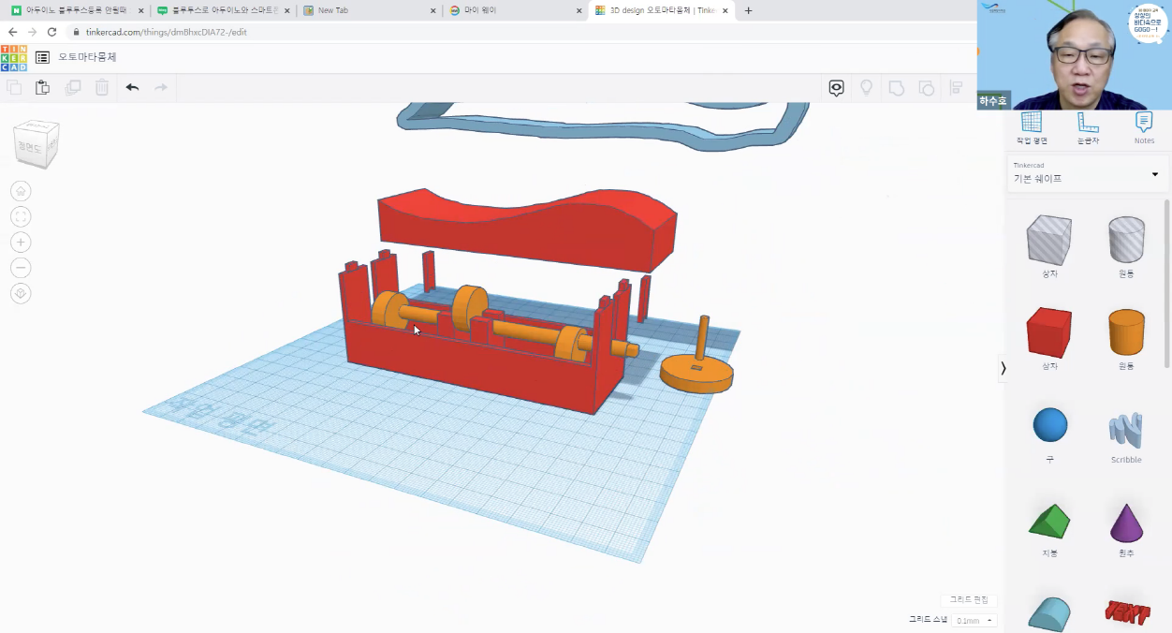Zoom out with minus button

pyautogui.click(x=21, y=268)
